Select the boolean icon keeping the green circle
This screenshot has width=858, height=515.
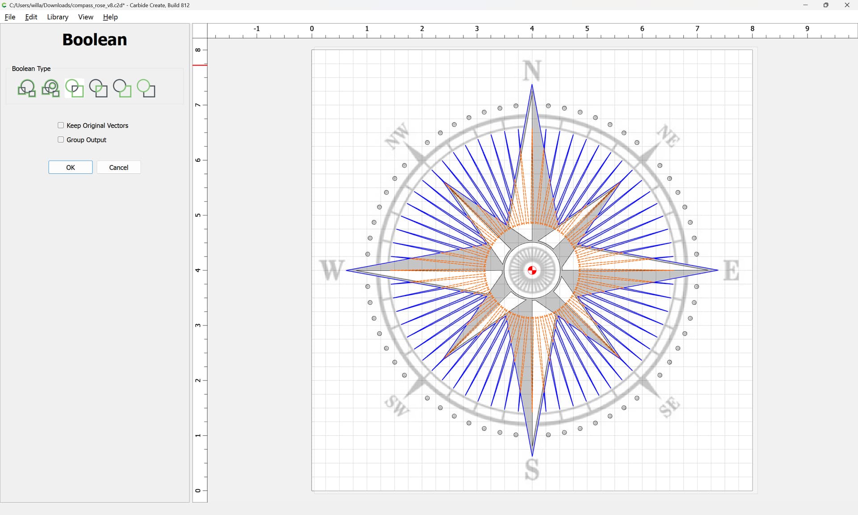tap(146, 88)
